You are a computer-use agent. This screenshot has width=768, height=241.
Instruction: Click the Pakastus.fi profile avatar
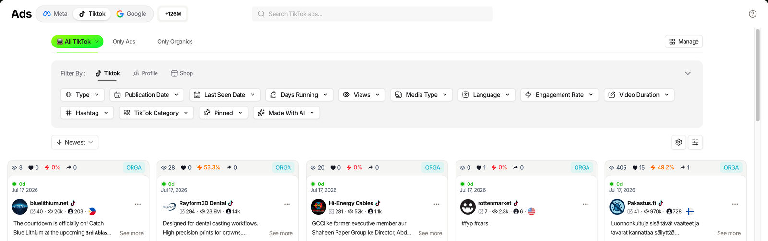point(617,207)
